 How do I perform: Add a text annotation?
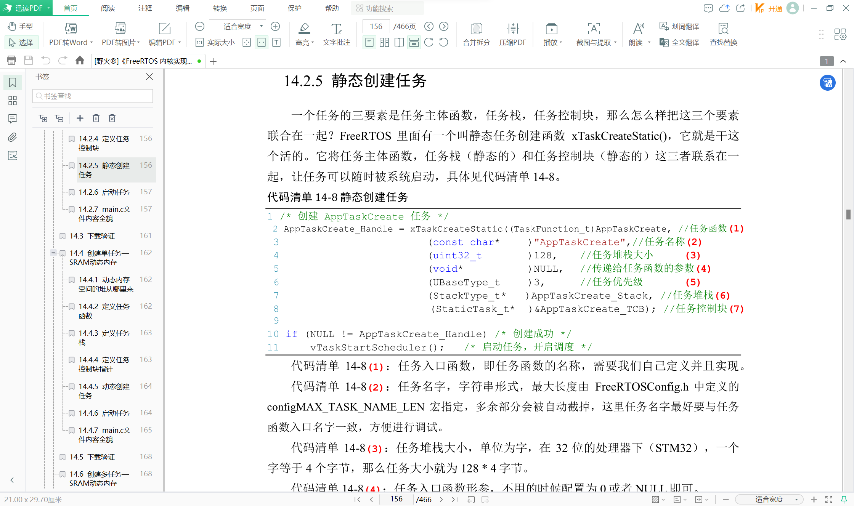(336, 35)
